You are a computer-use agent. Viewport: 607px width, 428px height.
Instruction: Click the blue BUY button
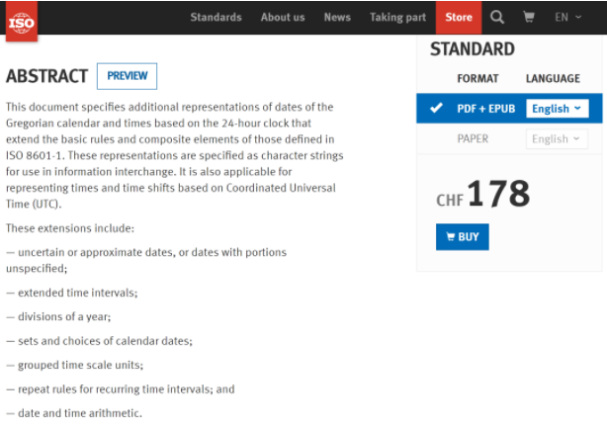coord(462,236)
